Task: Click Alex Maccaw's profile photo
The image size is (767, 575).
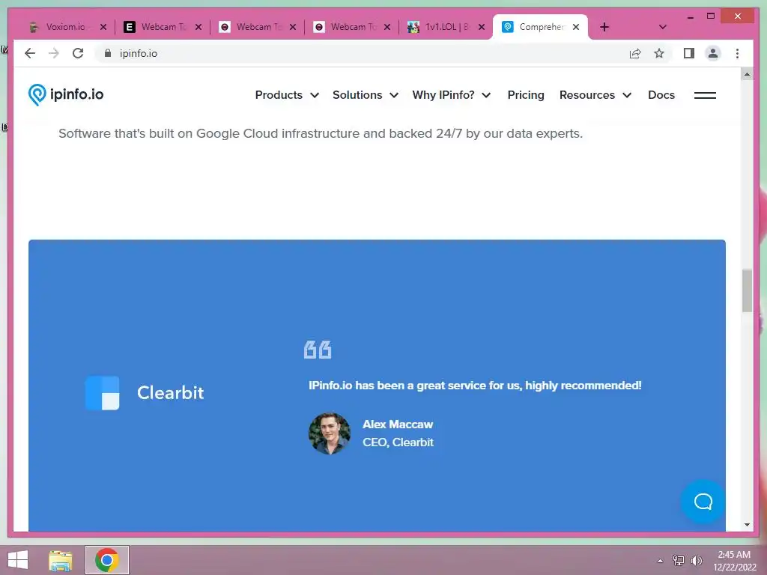Action: click(x=330, y=433)
